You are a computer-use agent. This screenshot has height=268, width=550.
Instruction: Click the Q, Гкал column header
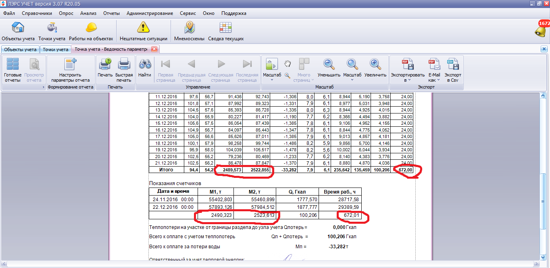click(298, 191)
